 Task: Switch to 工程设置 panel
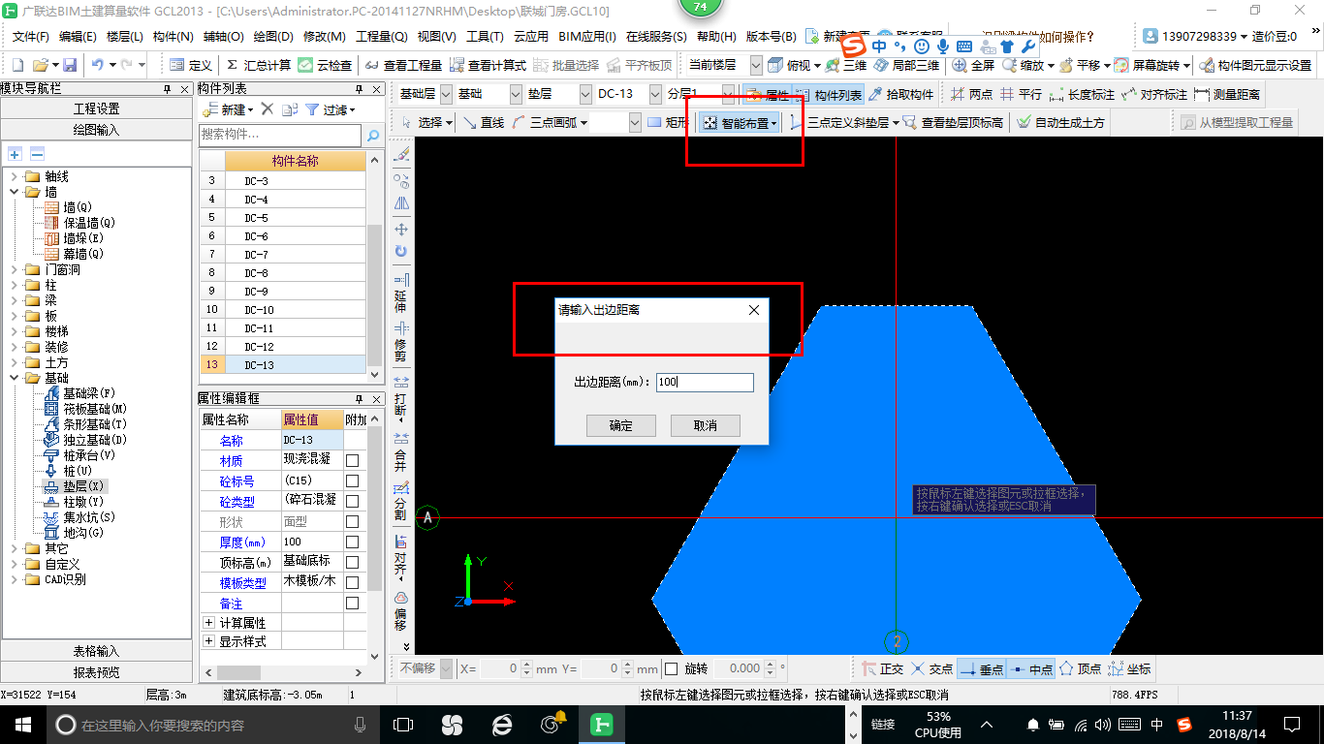[97, 108]
